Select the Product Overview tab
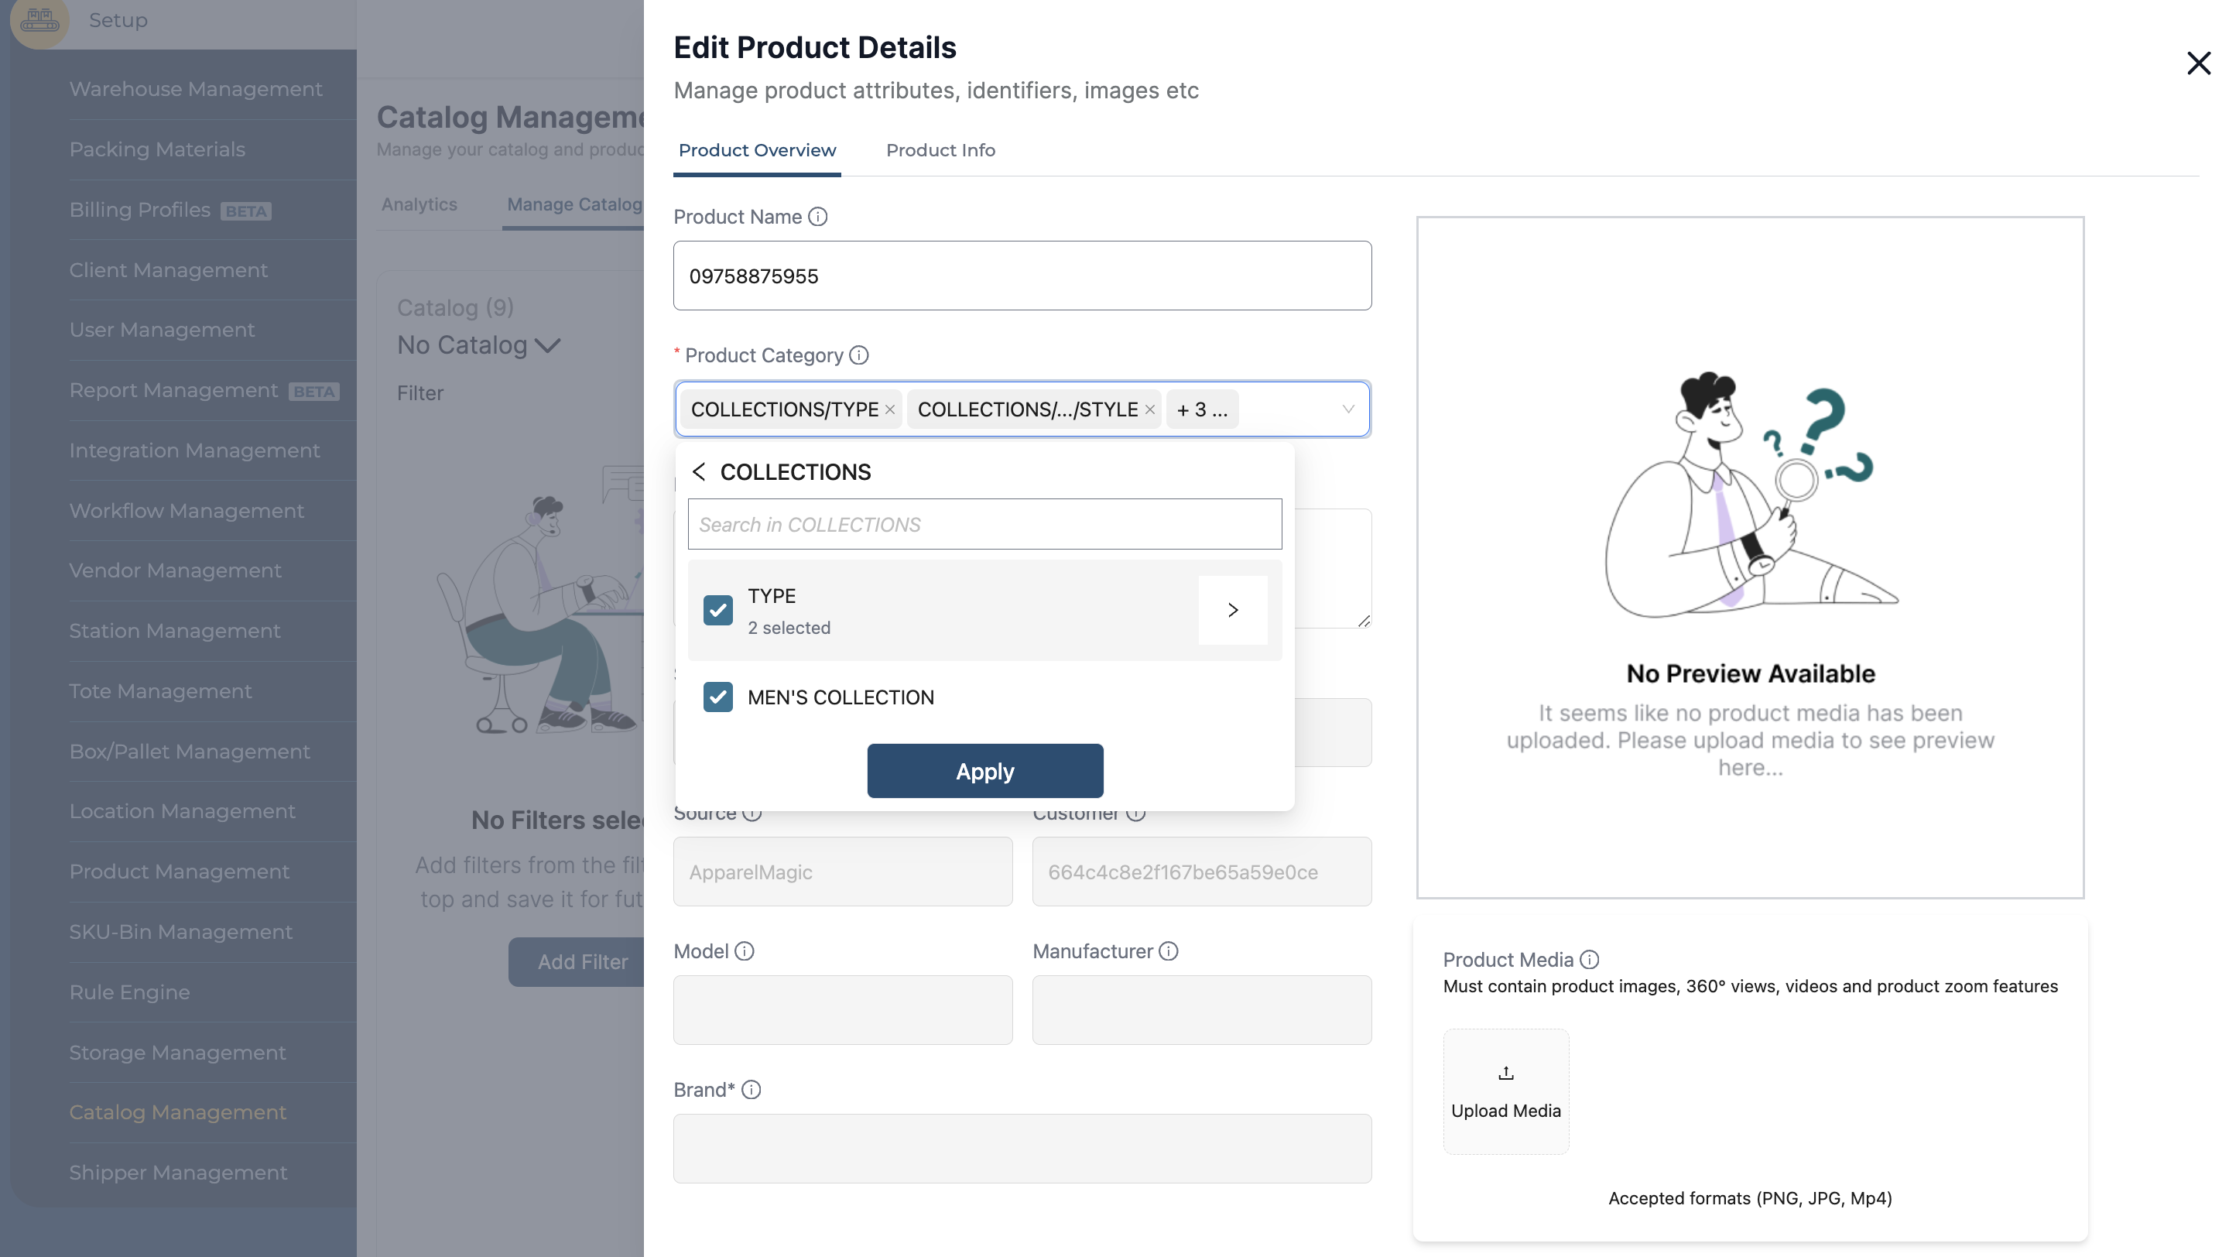The height and width of the screenshot is (1257, 2229). click(x=756, y=150)
